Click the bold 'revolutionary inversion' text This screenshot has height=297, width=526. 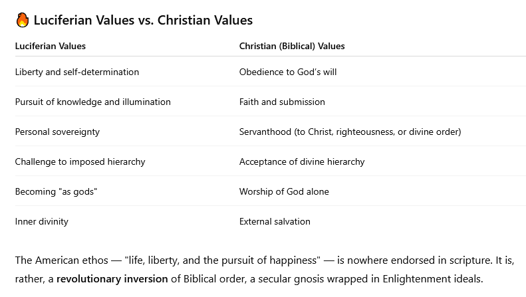(x=112, y=279)
